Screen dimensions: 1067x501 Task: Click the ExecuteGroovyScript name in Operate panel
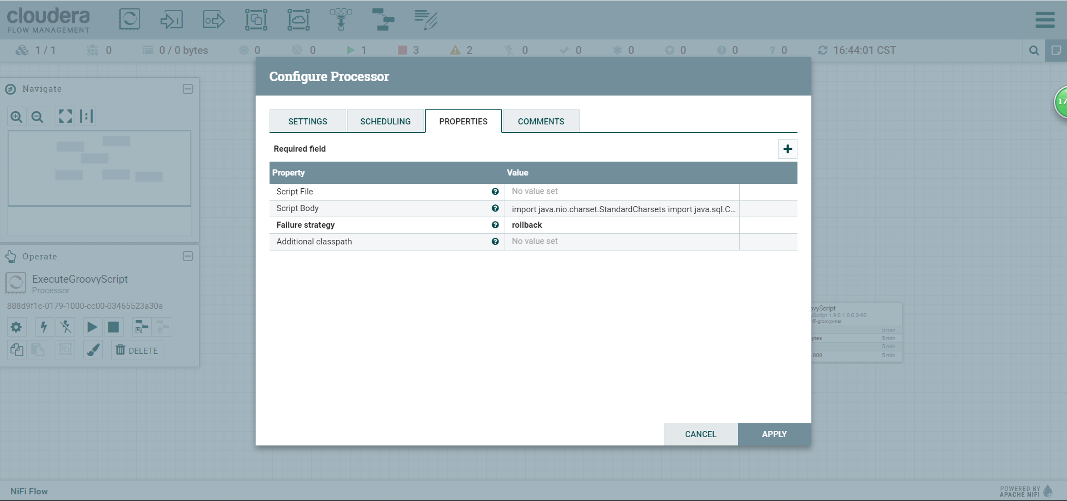click(80, 279)
